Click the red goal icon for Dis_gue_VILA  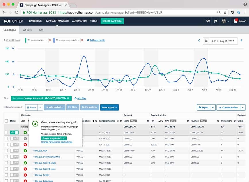tap(25, 151)
